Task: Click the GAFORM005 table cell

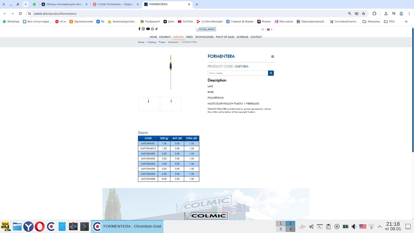Action: tap(148, 169)
